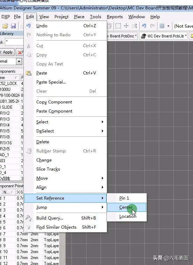Choose Build Query... entry

[x=65, y=218]
